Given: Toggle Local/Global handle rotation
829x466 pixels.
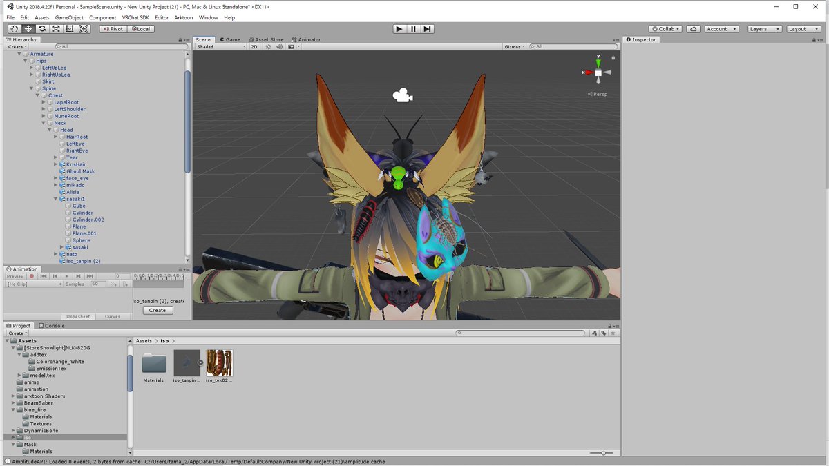Looking at the screenshot, I should [140, 29].
